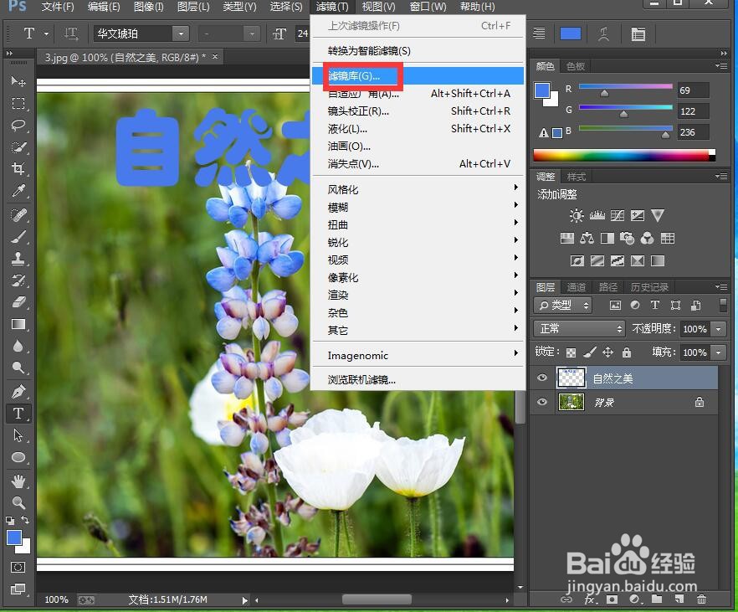Select the Eyedropper tool

(x=18, y=191)
